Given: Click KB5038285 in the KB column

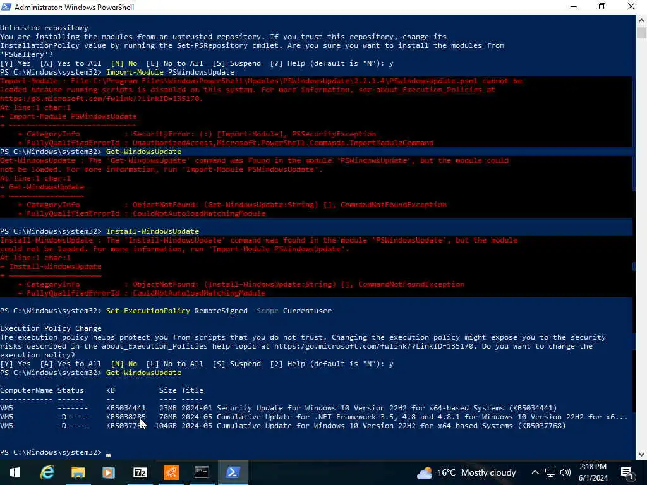Looking at the screenshot, I should pos(126,417).
